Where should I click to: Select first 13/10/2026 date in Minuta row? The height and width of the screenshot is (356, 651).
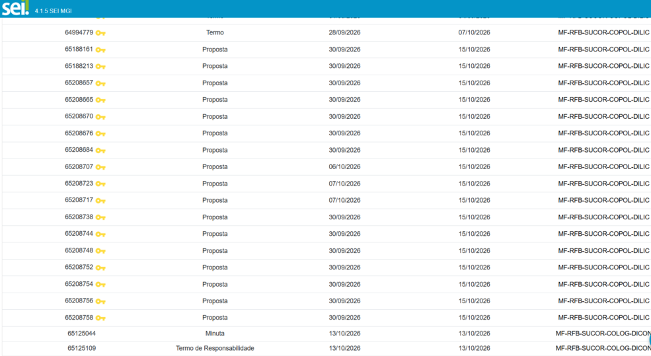coord(344,333)
